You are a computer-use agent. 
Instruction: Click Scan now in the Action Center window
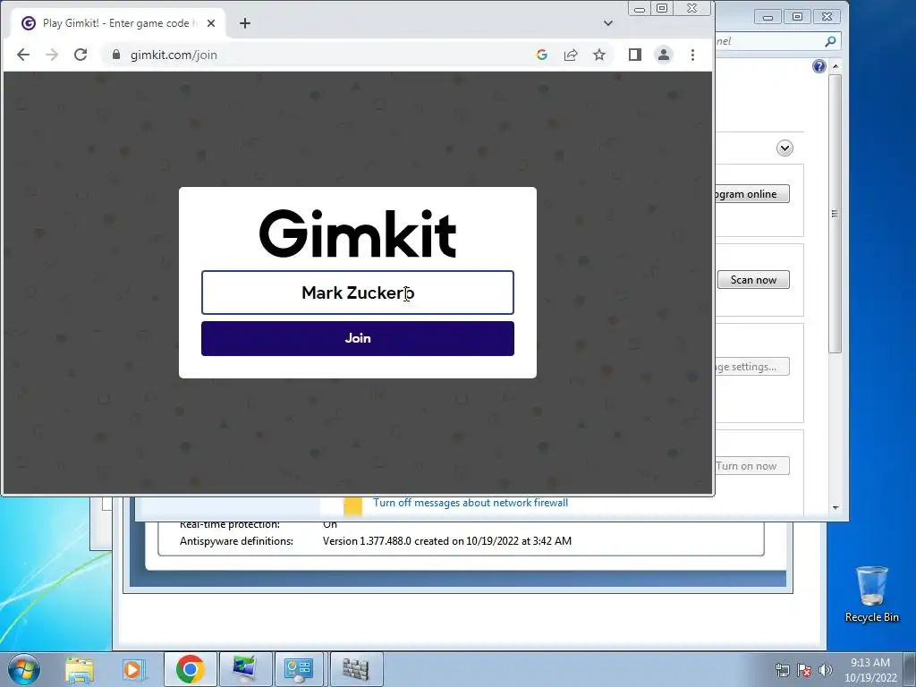753,280
